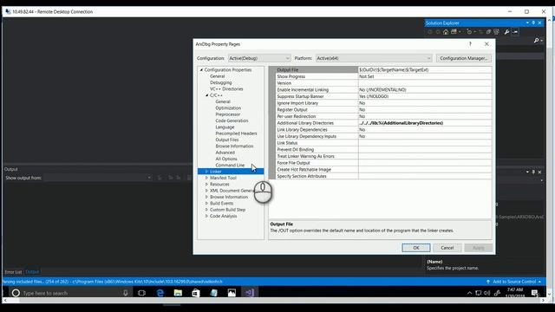Close the AnDbg Property Pages dialog

coord(486,44)
